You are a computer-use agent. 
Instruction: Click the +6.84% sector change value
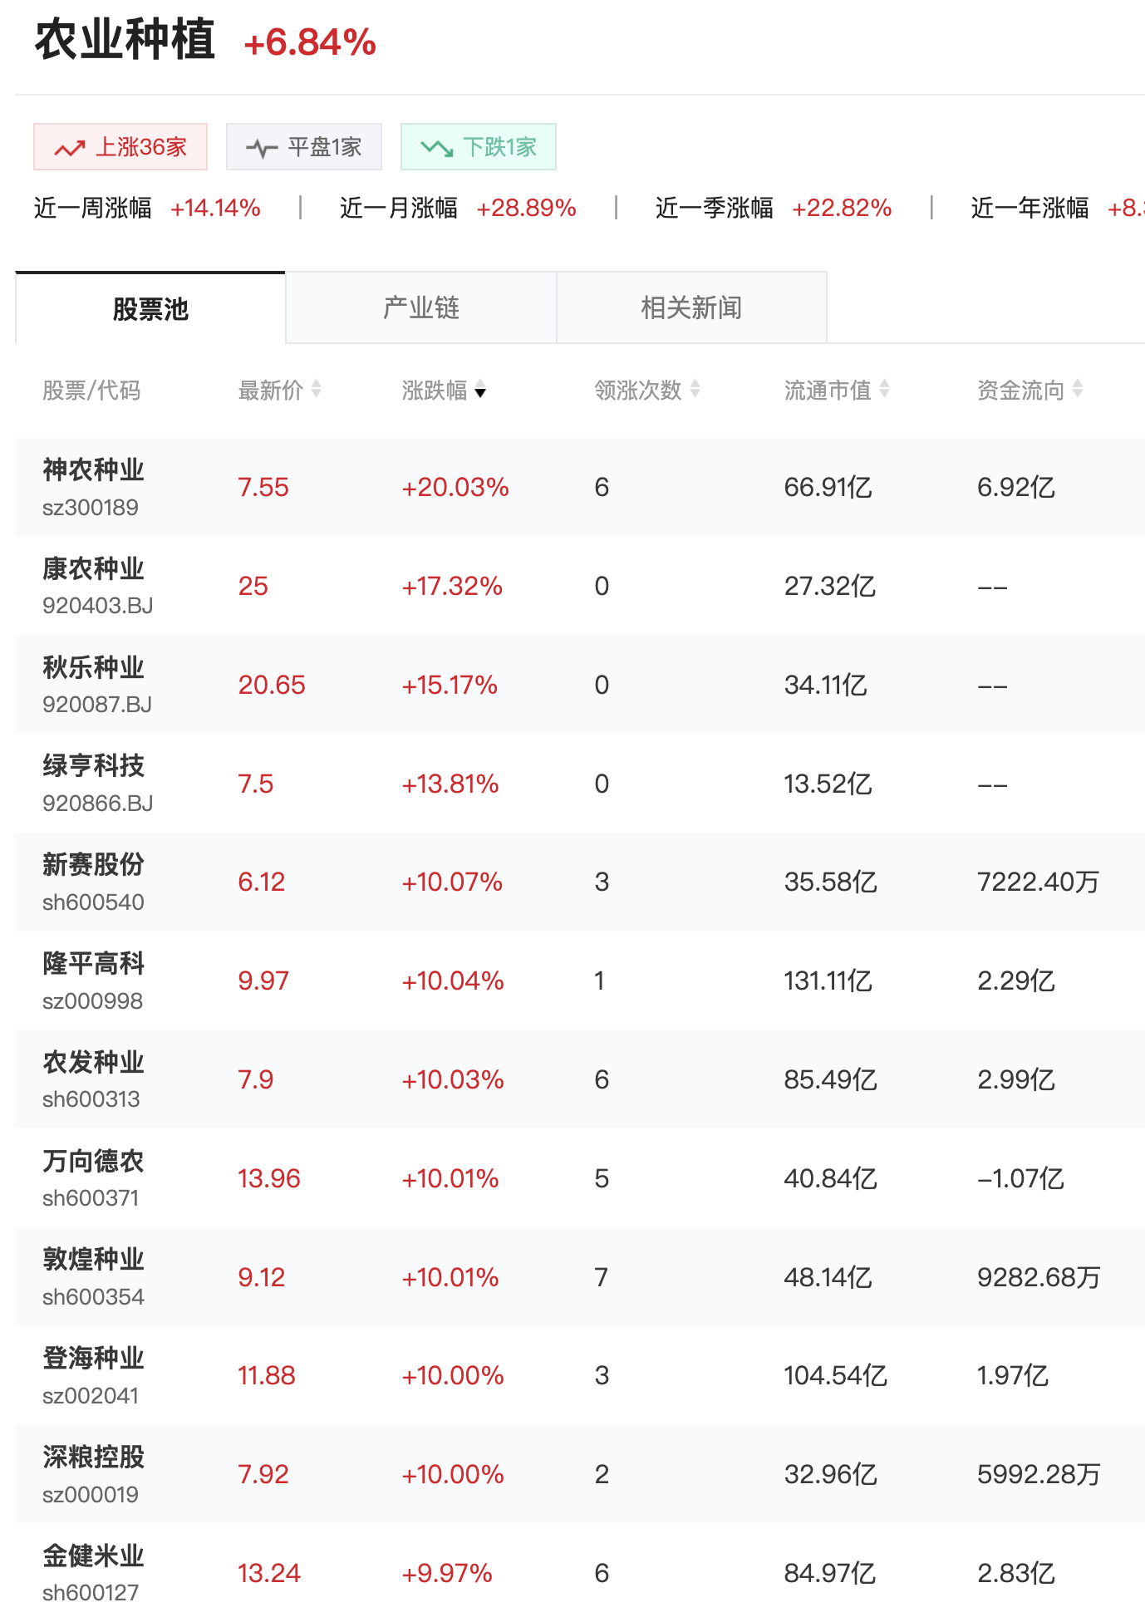pyautogui.click(x=310, y=43)
